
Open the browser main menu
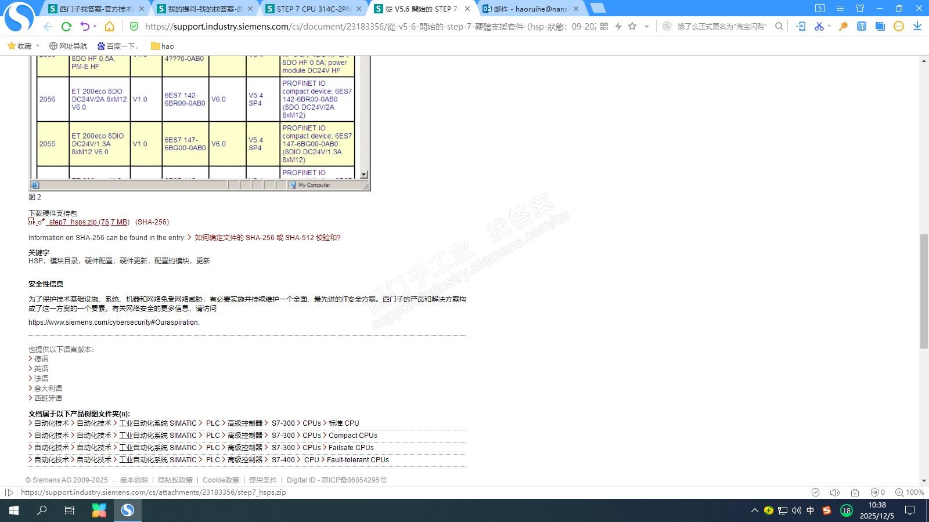click(840, 8)
